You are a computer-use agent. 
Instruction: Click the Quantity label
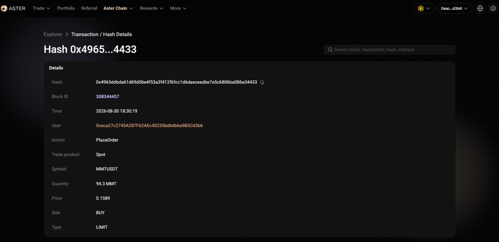tap(60, 184)
